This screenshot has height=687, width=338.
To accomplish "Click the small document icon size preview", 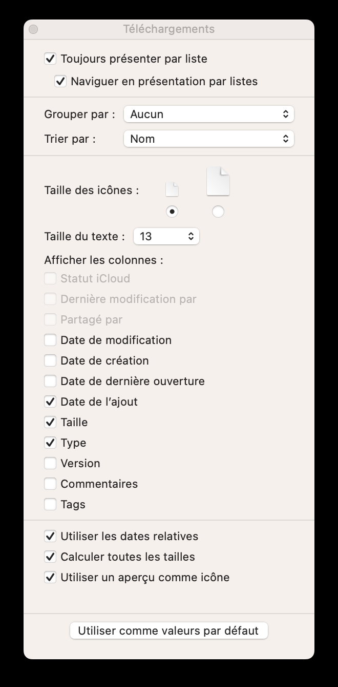I will [x=172, y=189].
